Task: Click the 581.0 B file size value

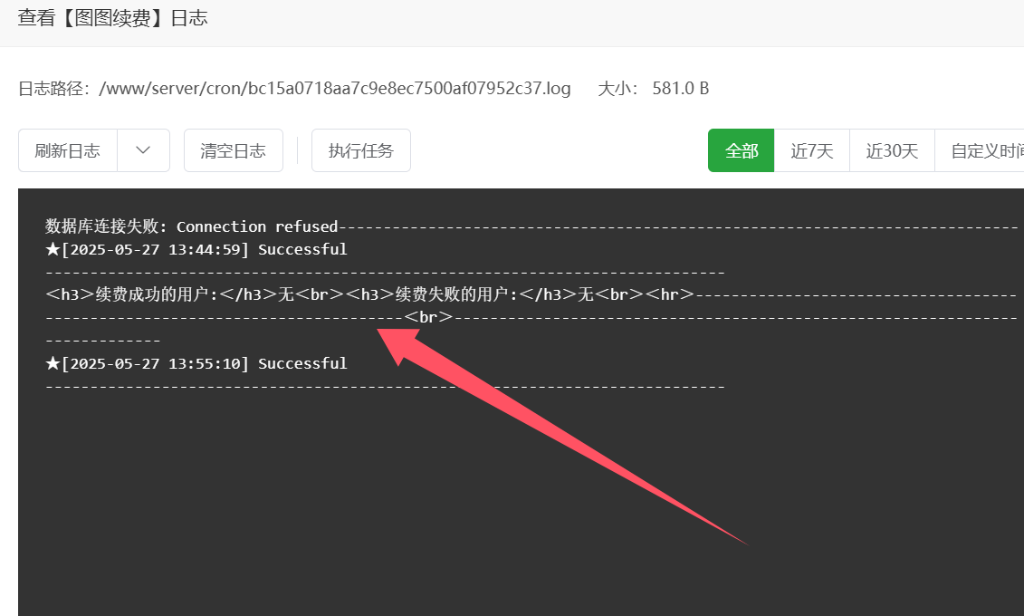Action: click(680, 89)
